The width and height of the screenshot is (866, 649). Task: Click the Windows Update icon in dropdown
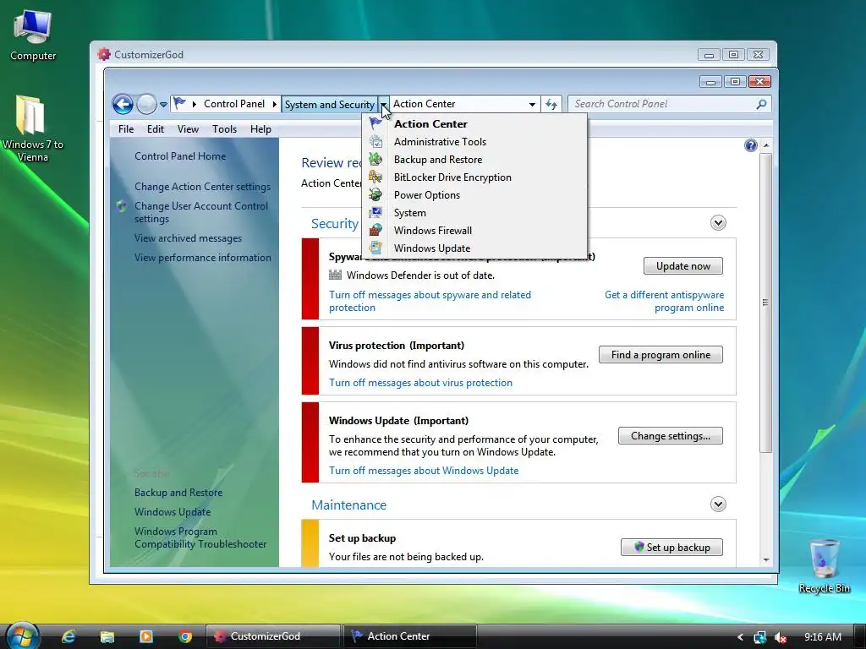(x=375, y=248)
